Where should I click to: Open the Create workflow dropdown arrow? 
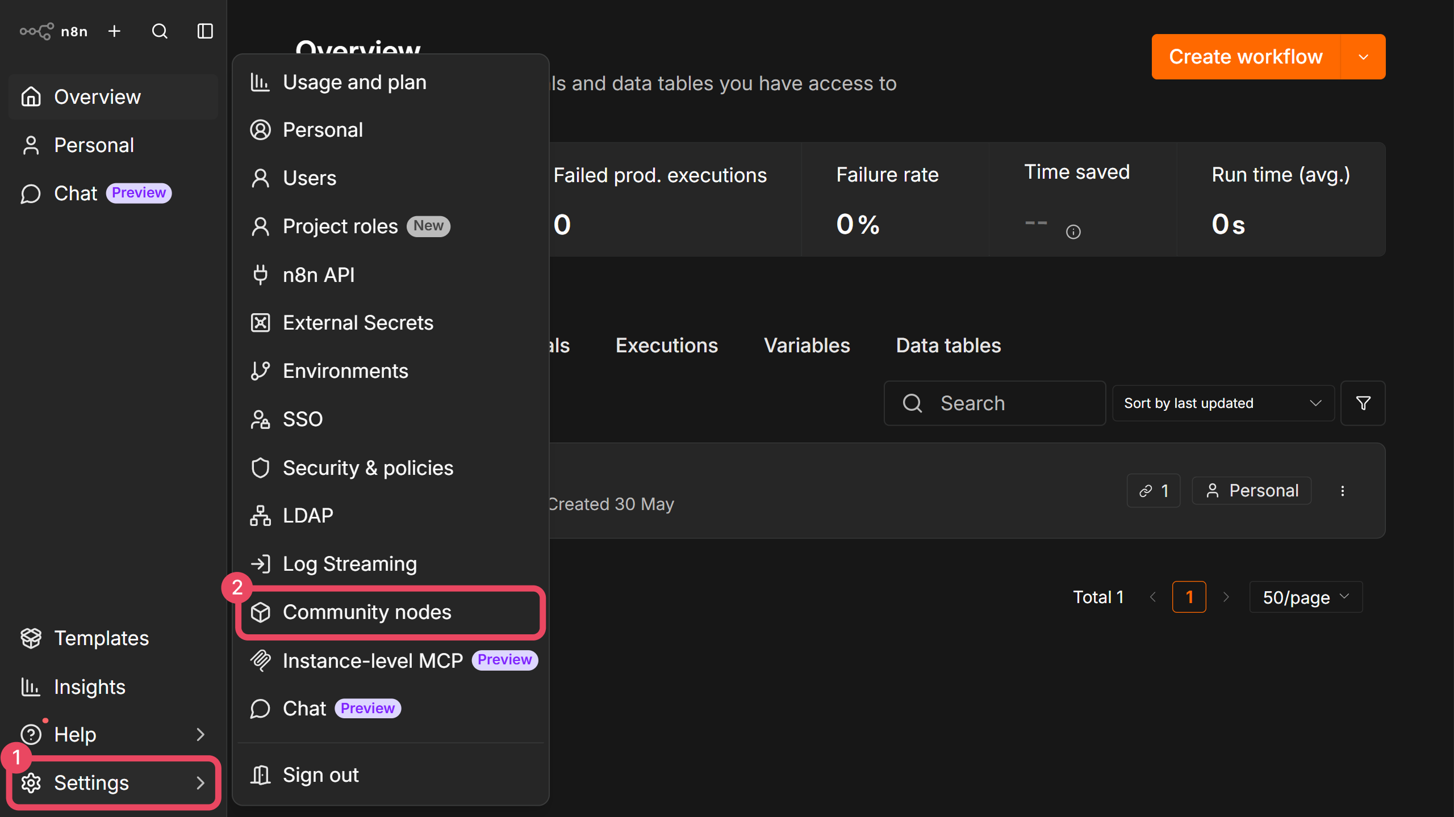tap(1363, 57)
